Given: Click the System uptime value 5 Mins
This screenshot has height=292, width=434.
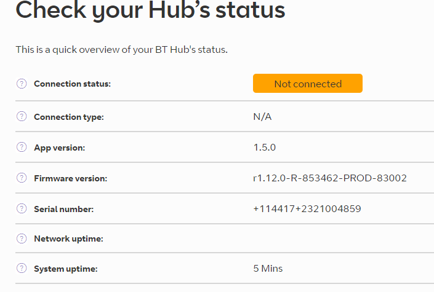Looking at the screenshot, I should (x=268, y=269).
